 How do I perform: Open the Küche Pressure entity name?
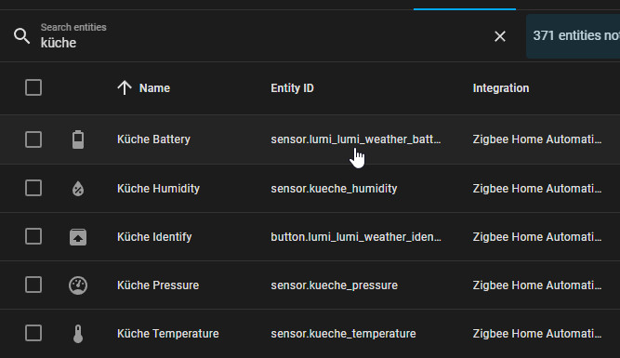158,285
